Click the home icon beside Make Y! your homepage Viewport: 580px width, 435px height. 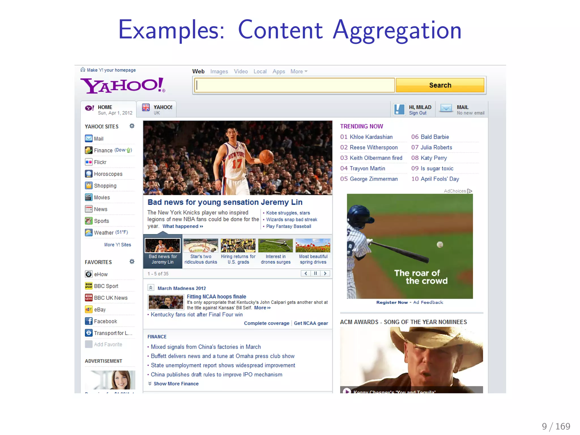click(83, 70)
